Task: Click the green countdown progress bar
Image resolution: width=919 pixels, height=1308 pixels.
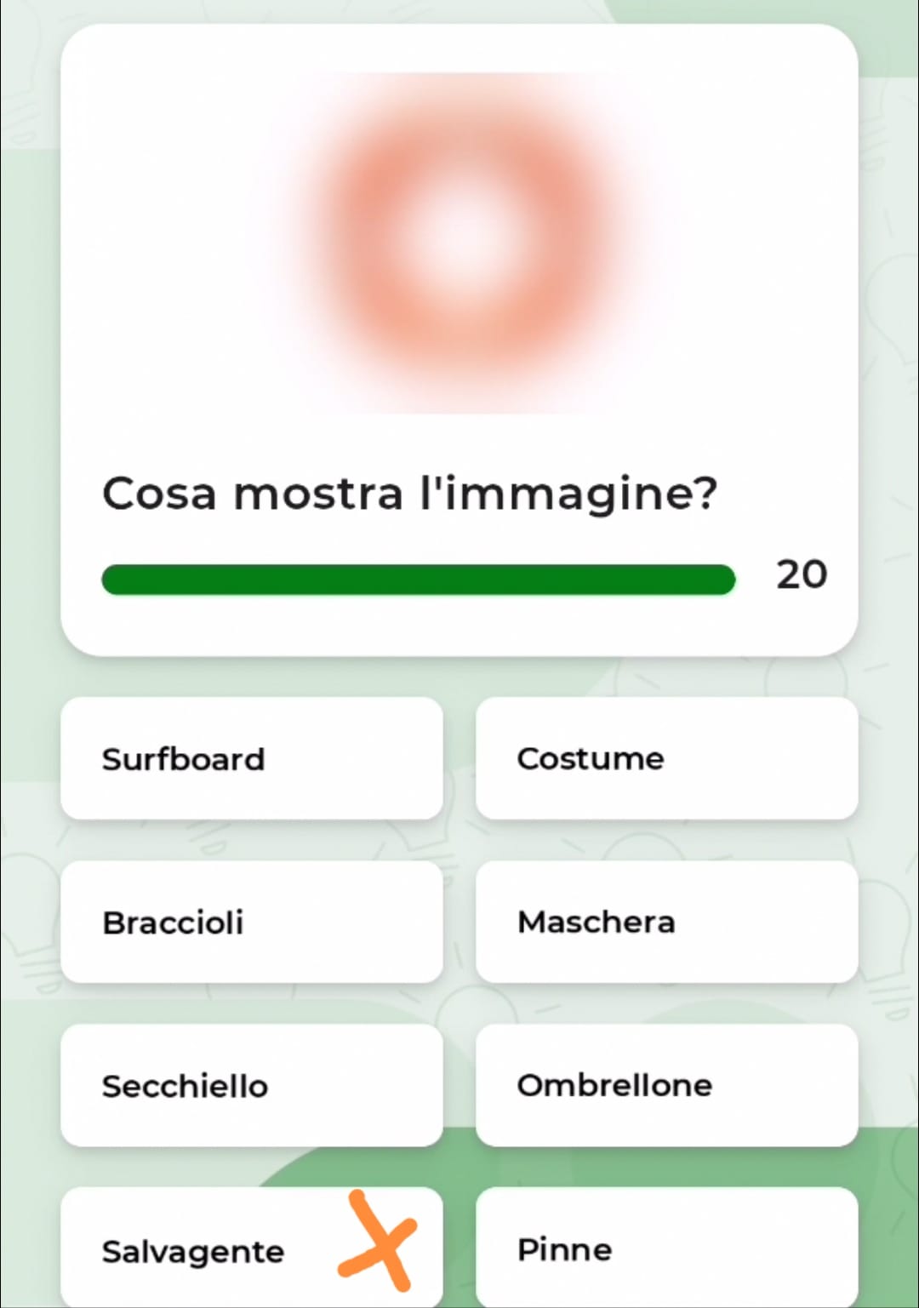Action: pyautogui.click(x=418, y=580)
